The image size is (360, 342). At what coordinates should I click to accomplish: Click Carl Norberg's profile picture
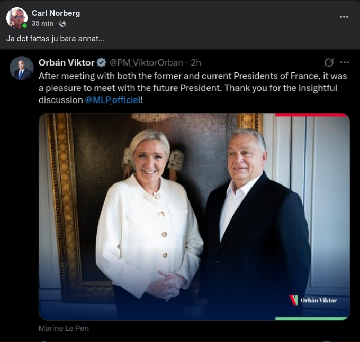[16, 18]
